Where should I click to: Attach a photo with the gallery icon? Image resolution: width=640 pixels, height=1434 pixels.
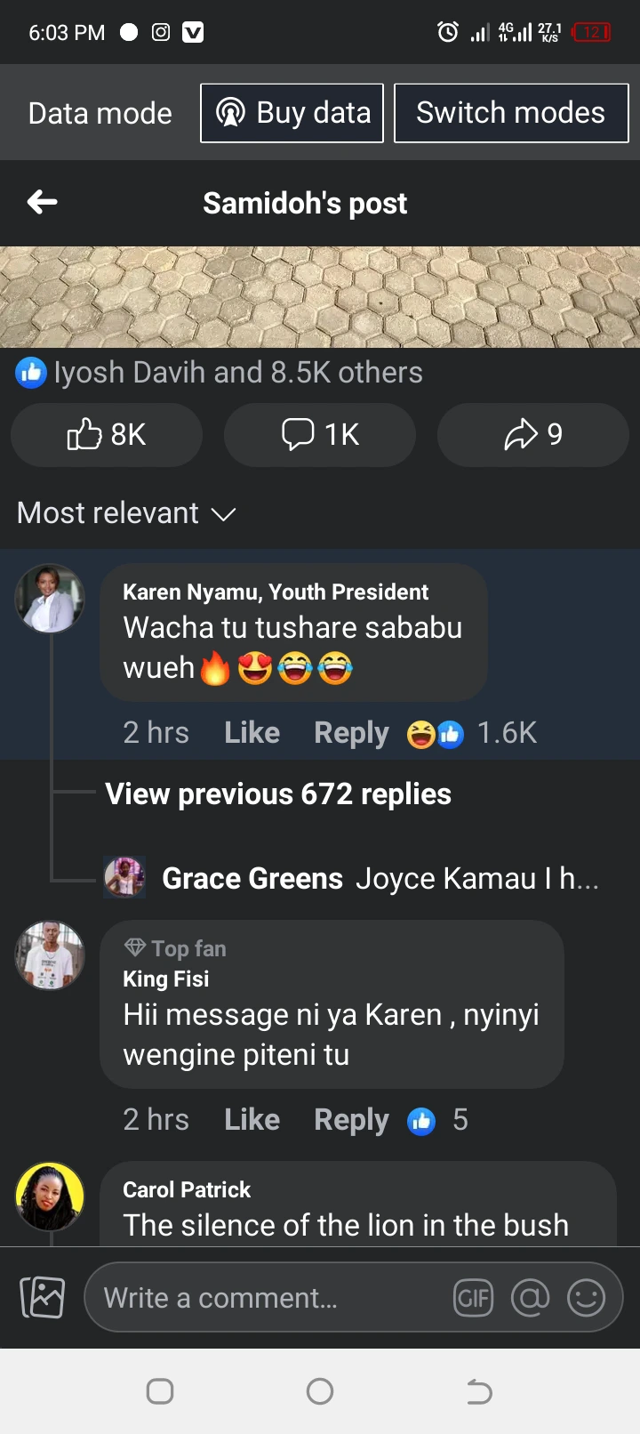pyautogui.click(x=43, y=1298)
